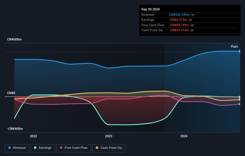Click the CN¥600m y-axis label

(x=14, y=39)
